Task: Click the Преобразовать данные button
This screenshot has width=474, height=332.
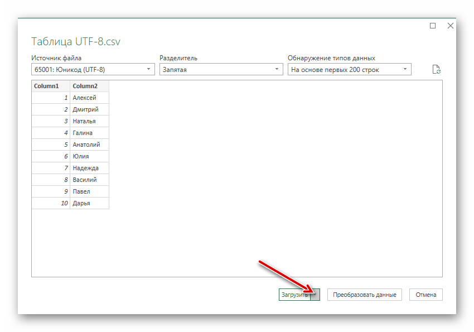Action: click(365, 295)
